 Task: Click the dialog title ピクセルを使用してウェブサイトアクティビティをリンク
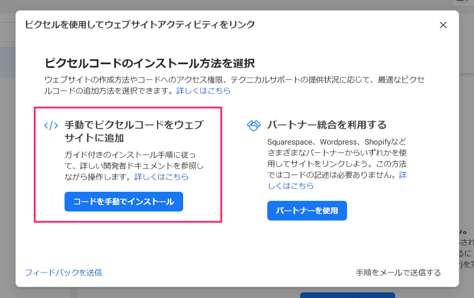[x=140, y=25]
